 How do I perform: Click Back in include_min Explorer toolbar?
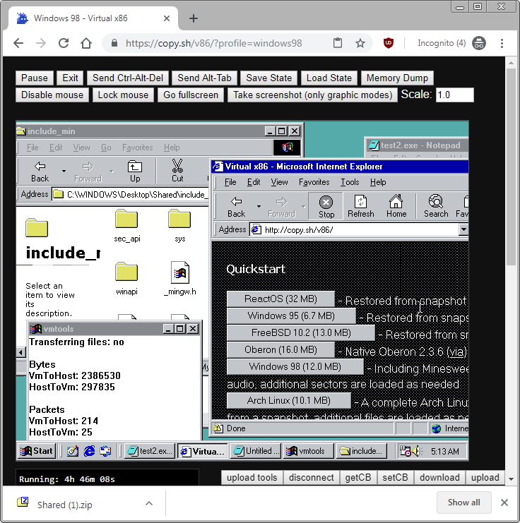point(40,172)
